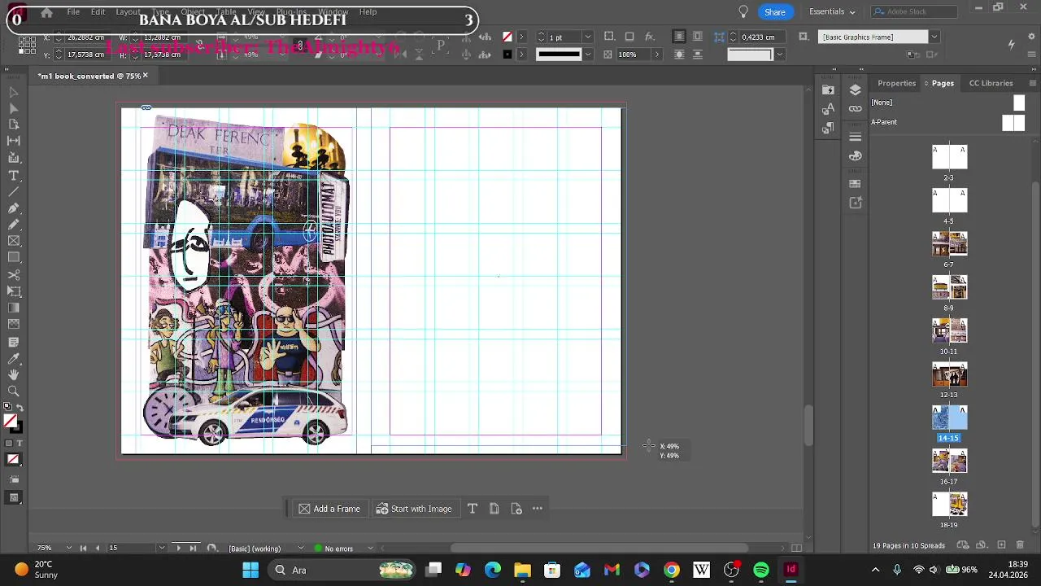Open the stroke weight dropdown
The image size is (1041, 586).
pyautogui.click(x=587, y=37)
